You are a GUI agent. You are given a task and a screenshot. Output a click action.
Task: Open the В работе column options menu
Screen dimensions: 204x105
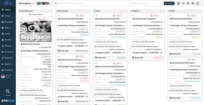pyautogui.click(x=163, y=11)
